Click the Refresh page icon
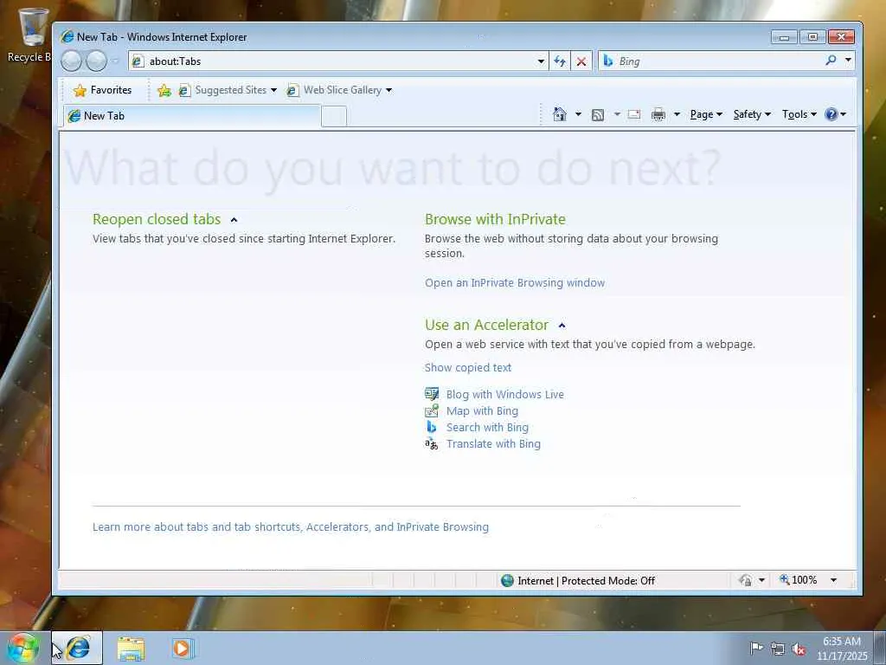 560,61
